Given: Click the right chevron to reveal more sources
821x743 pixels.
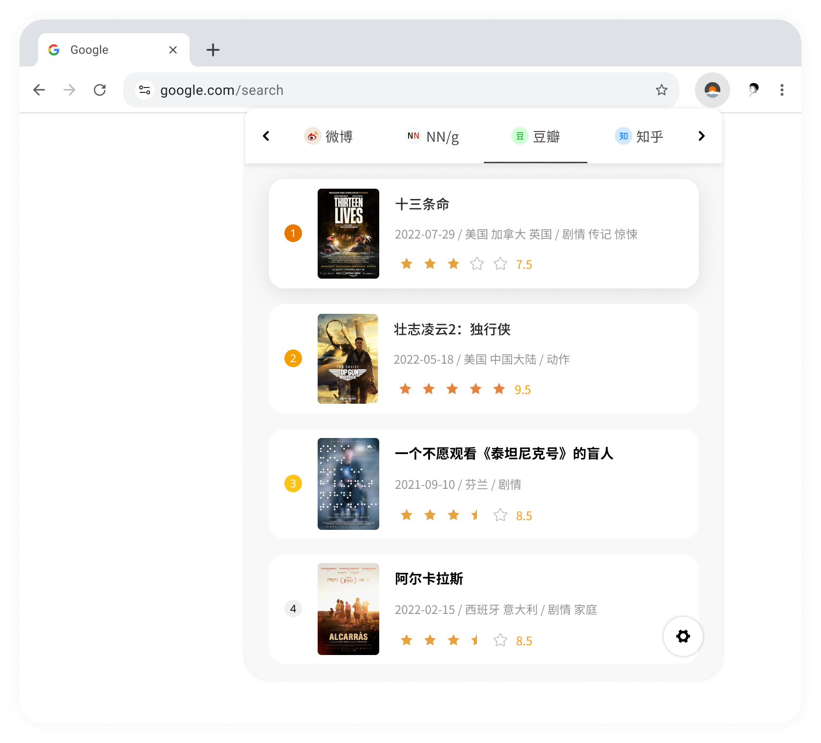Looking at the screenshot, I should [x=701, y=136].
